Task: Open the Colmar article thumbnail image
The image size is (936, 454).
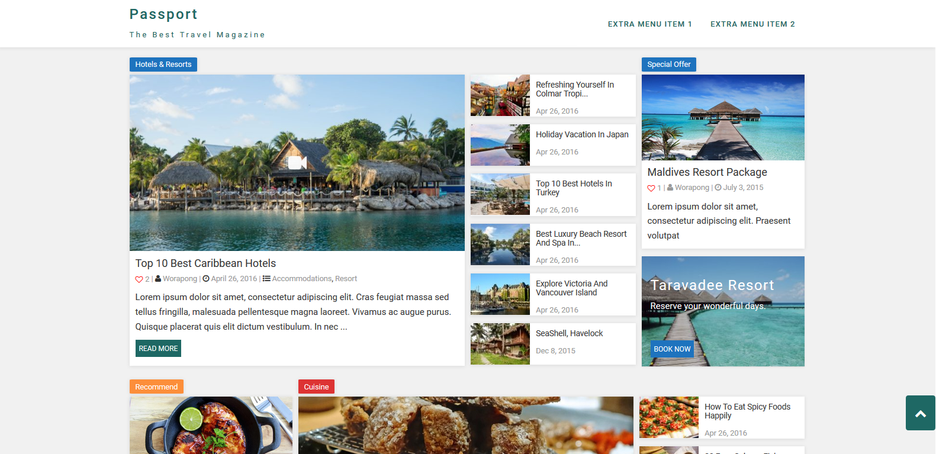Action: click(500, 95)
